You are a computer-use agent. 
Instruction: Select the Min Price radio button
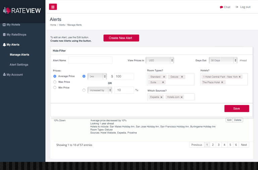(x=55, y=88)
